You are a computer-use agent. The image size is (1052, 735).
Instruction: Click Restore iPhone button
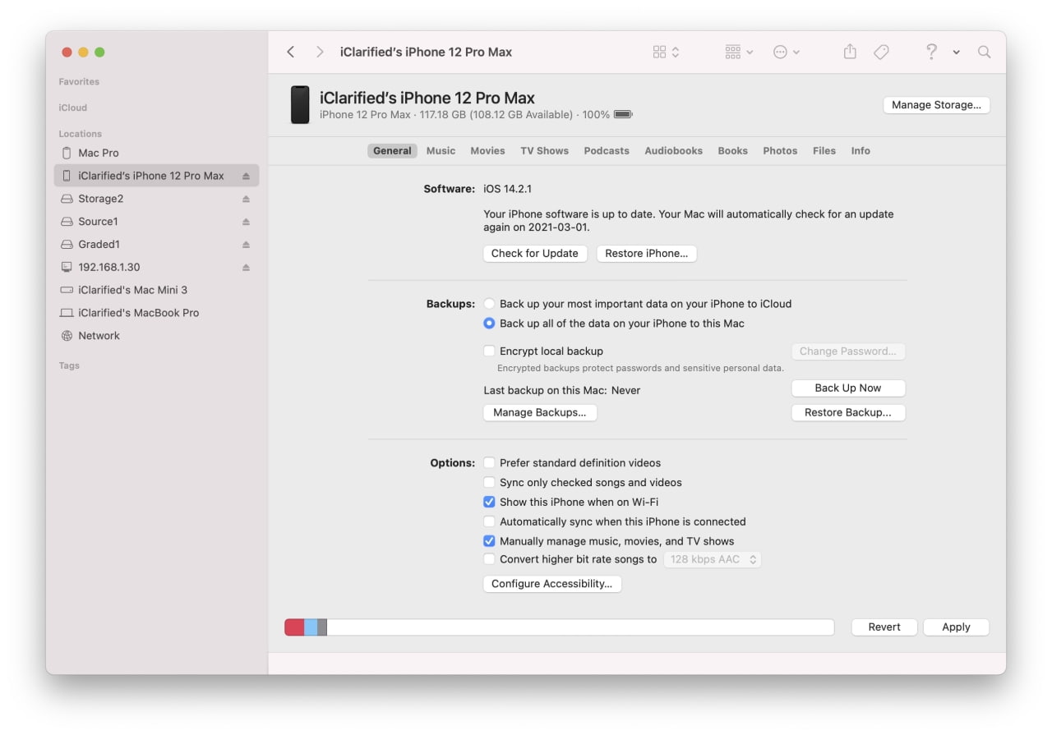(x=647, y=254)
